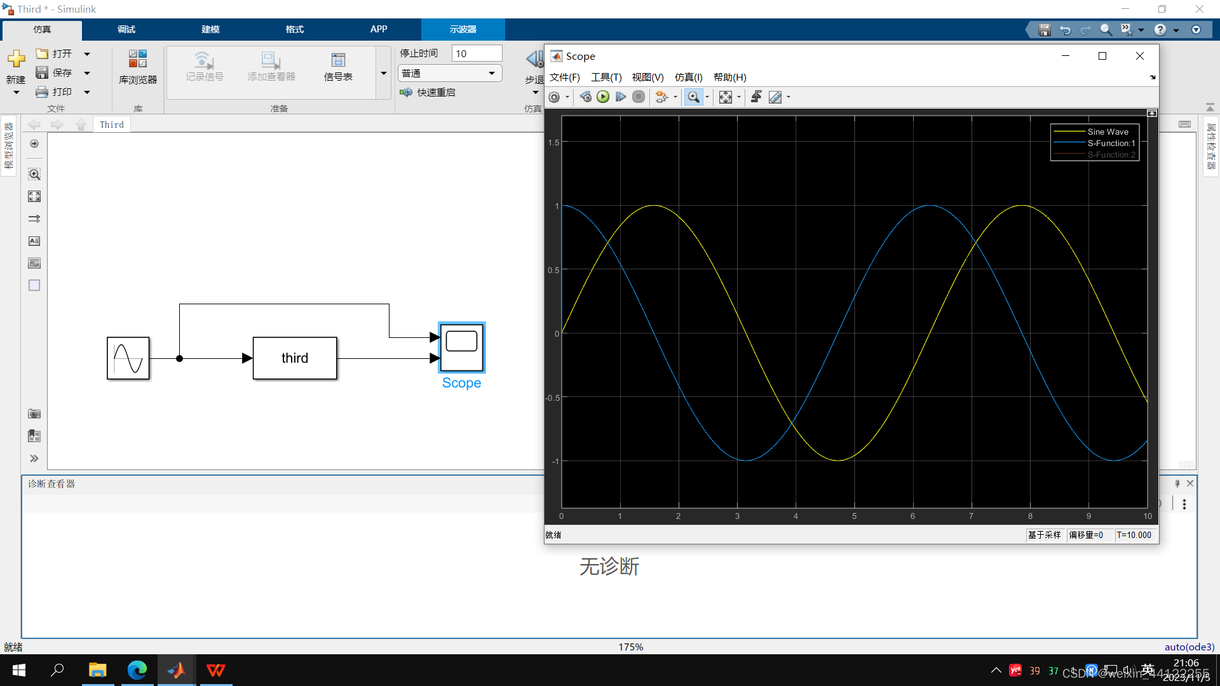Open the Scope 视图(V) menu
The height and width of the screenshot is (686, 1220).
click(x=647, y=77)
